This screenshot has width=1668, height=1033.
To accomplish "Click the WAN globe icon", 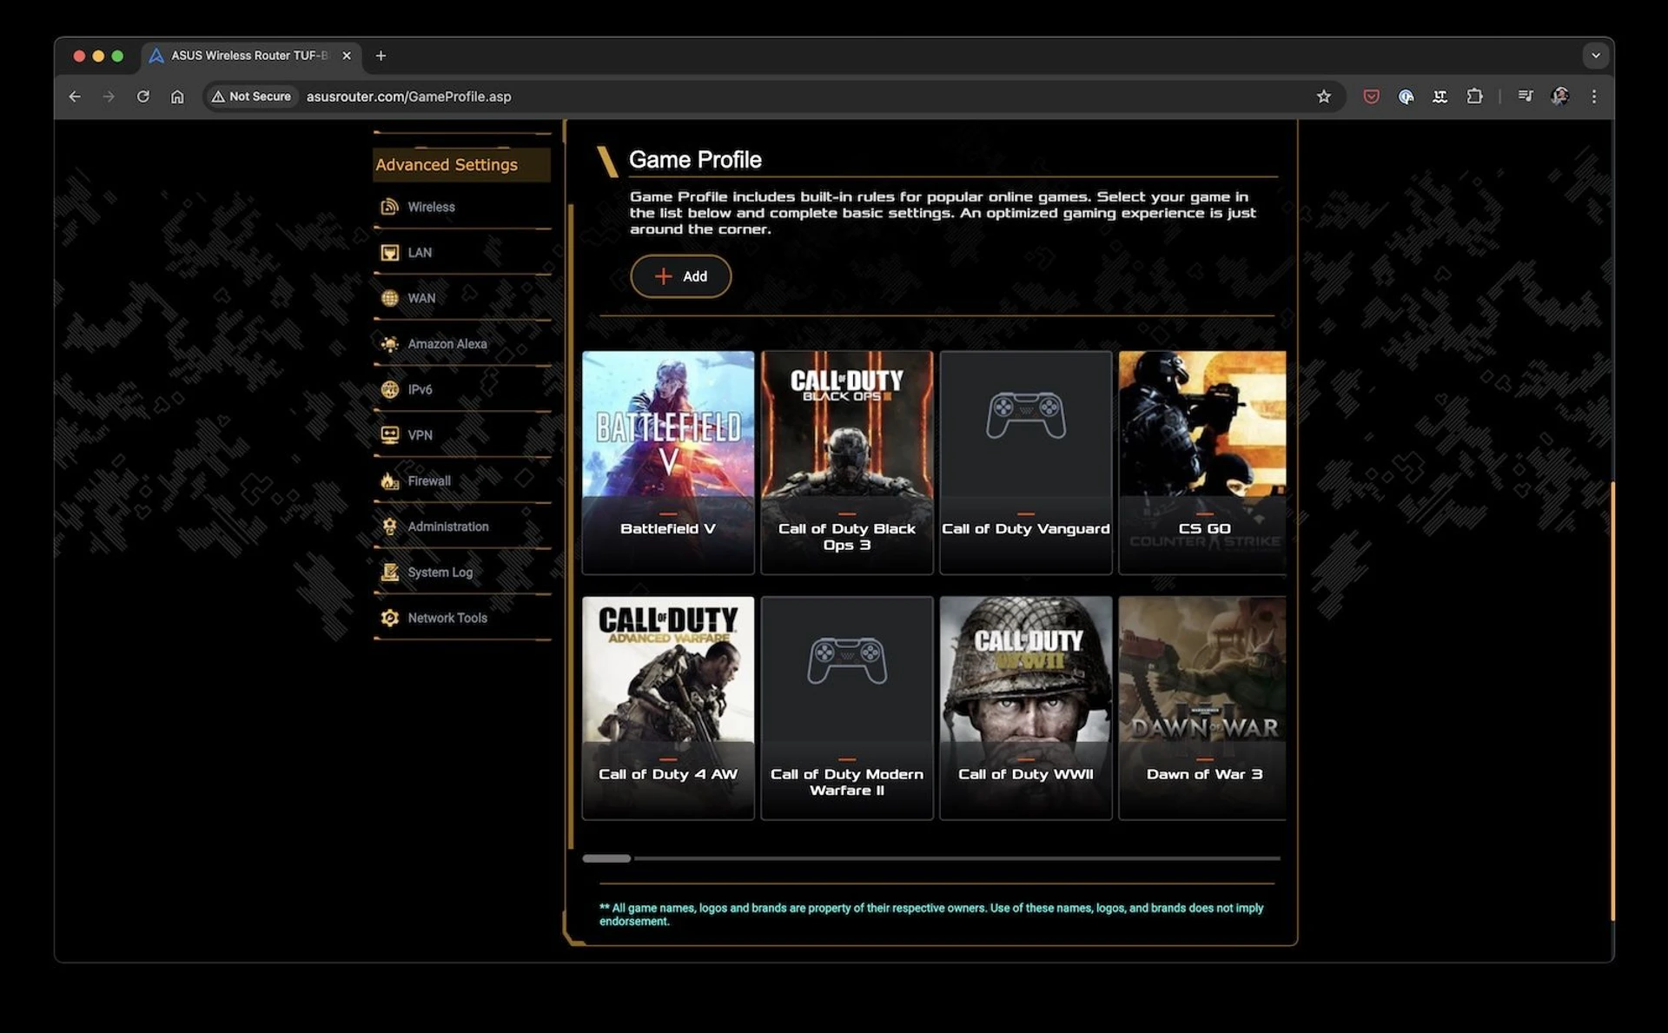I will click(389, 298).
